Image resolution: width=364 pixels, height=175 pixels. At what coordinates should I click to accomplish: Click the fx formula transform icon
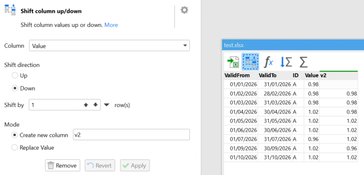click(268, 62)
